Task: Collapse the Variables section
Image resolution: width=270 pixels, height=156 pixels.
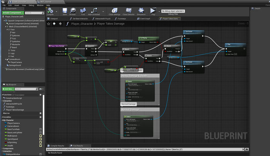Action: [x=2, y=117]
